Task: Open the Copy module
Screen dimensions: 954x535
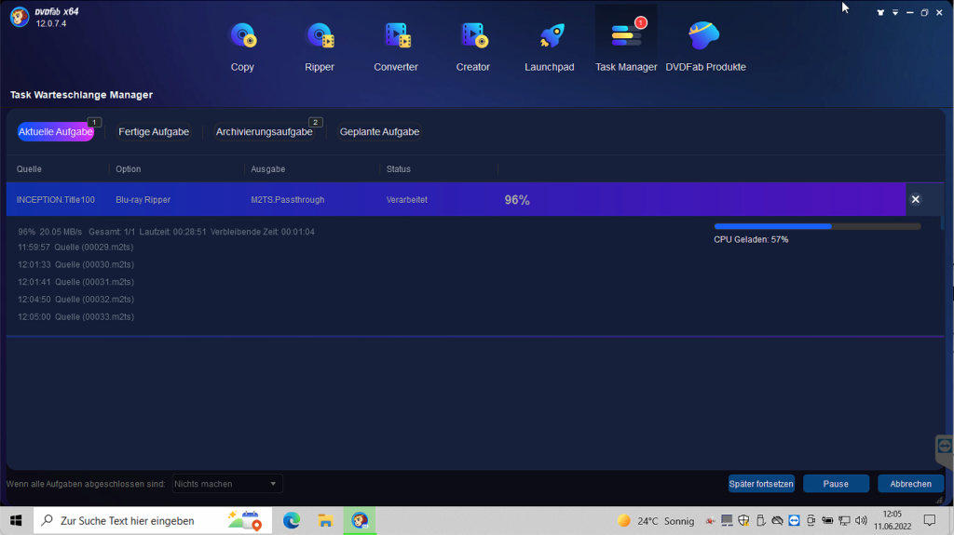Action: tap(242, 47)
